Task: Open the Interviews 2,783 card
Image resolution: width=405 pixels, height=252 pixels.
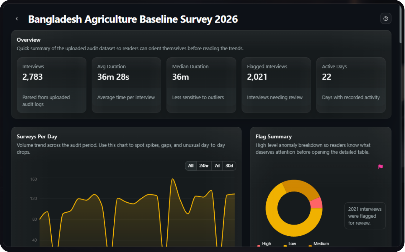Action: click(52, 85)
